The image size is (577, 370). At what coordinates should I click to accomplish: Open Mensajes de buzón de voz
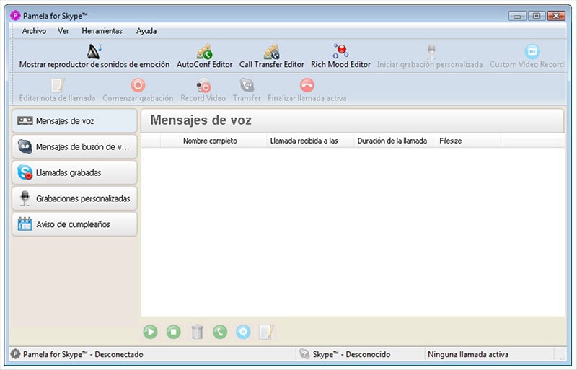pyautogui.click(x=74, y=147)
